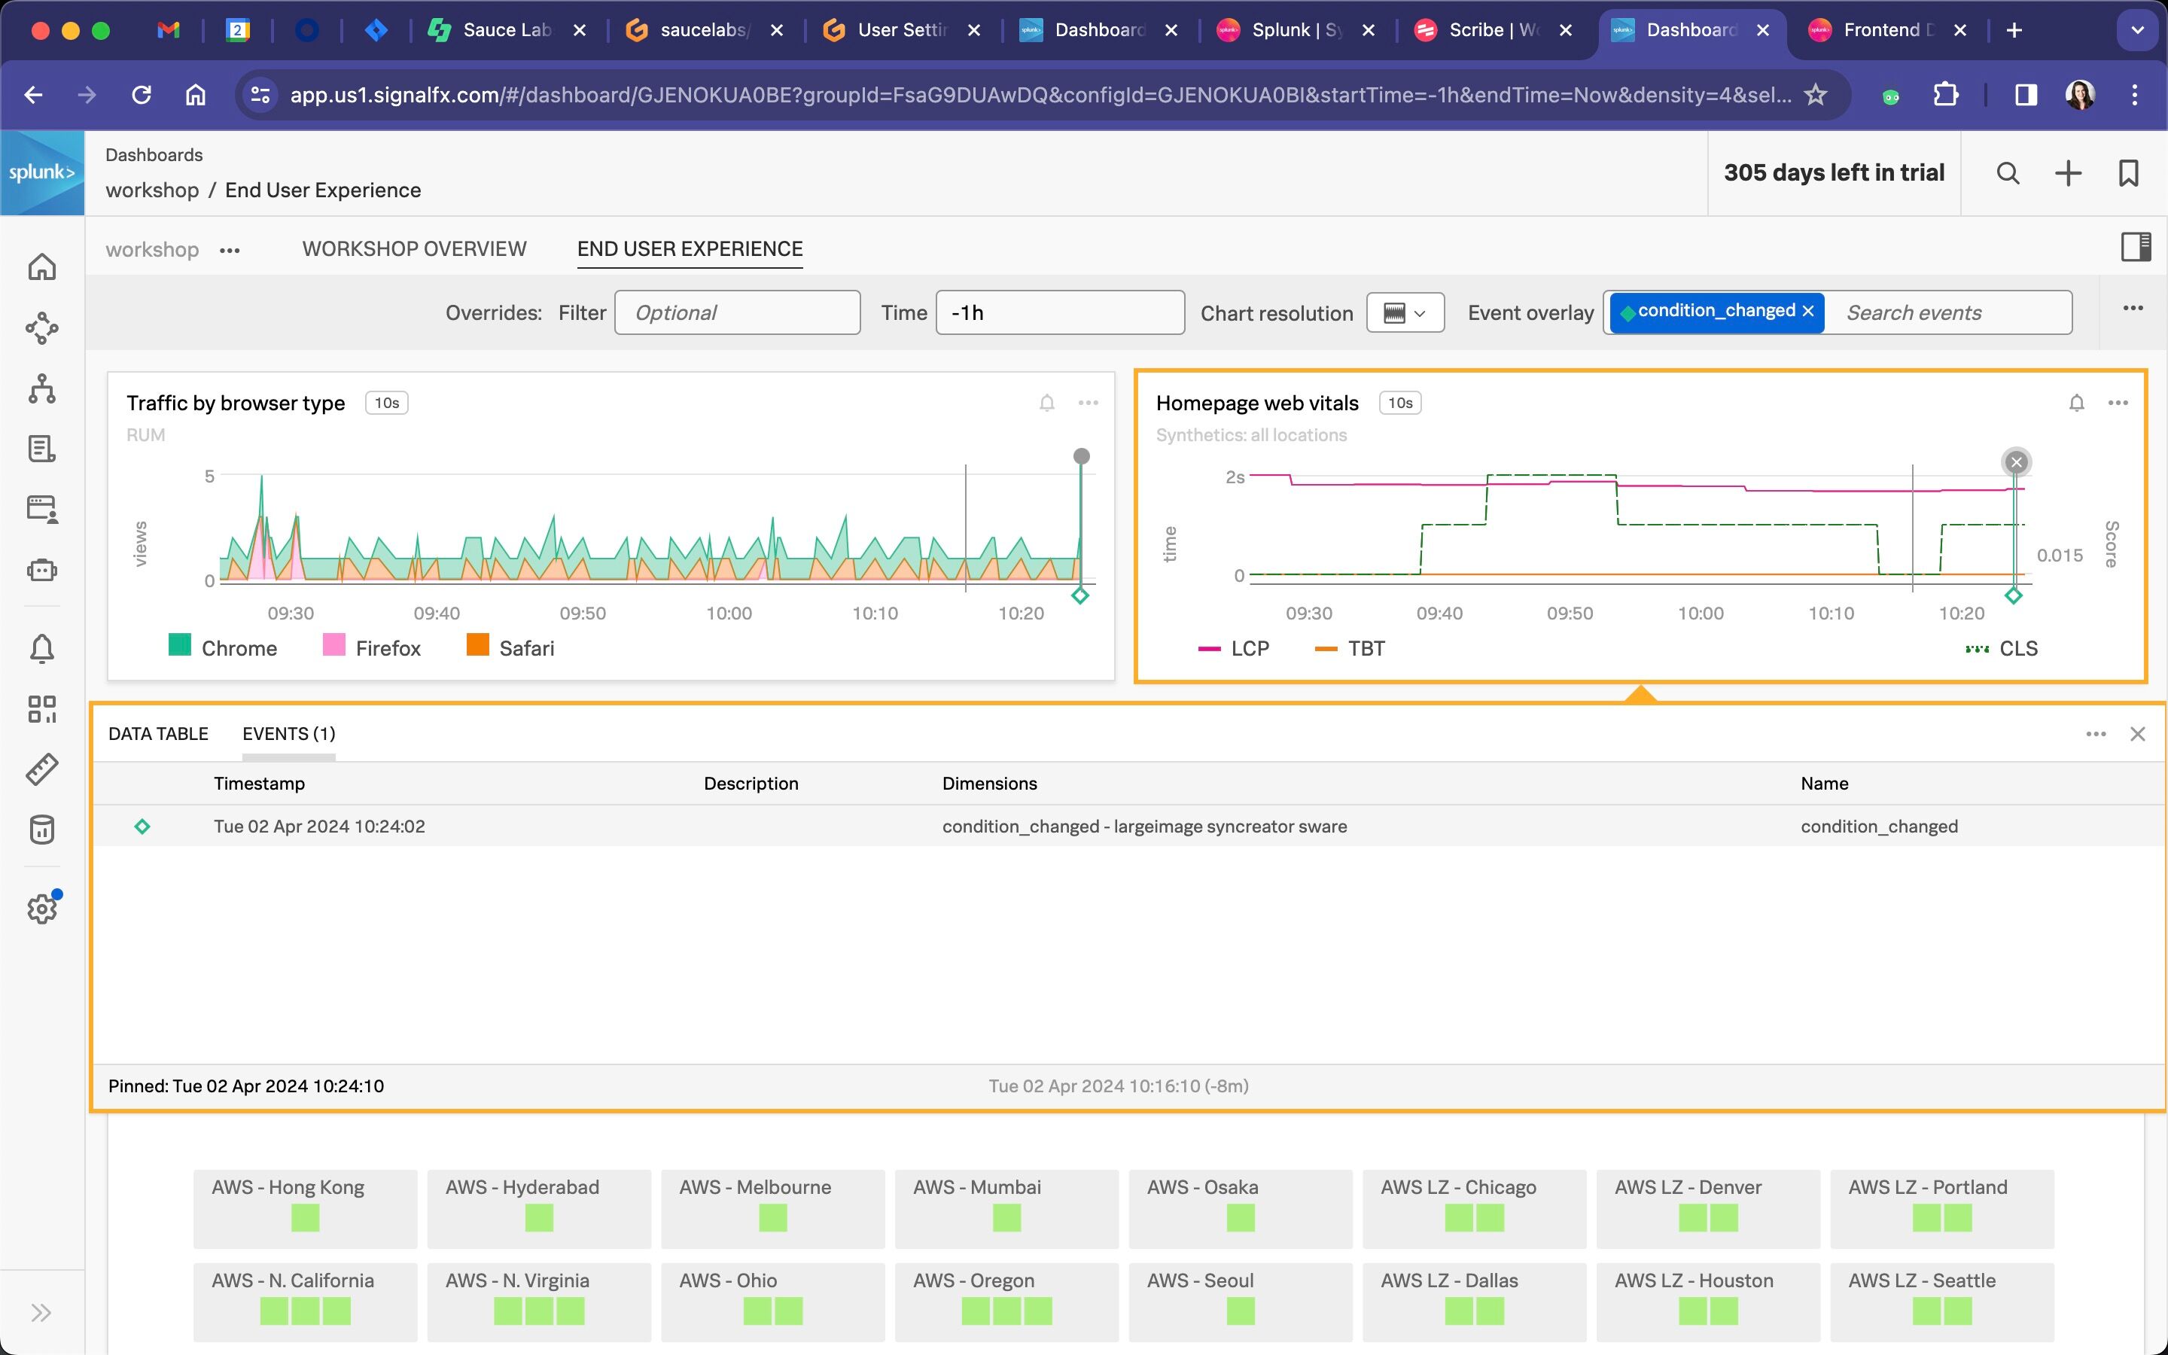Open Traffic by browser type chart actions menu
This screenshot has width=2168, height=1355.
coord(1089,403)
